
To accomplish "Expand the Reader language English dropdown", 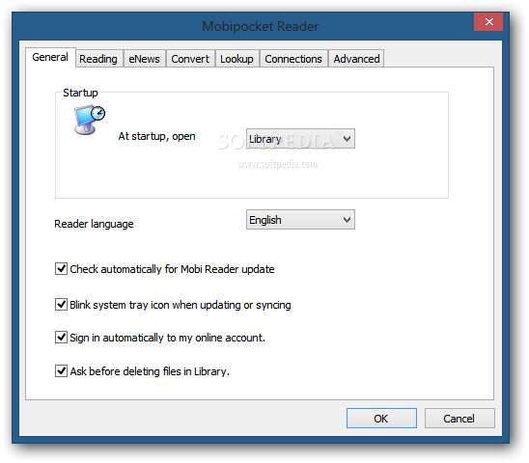I will pos(300,220).
